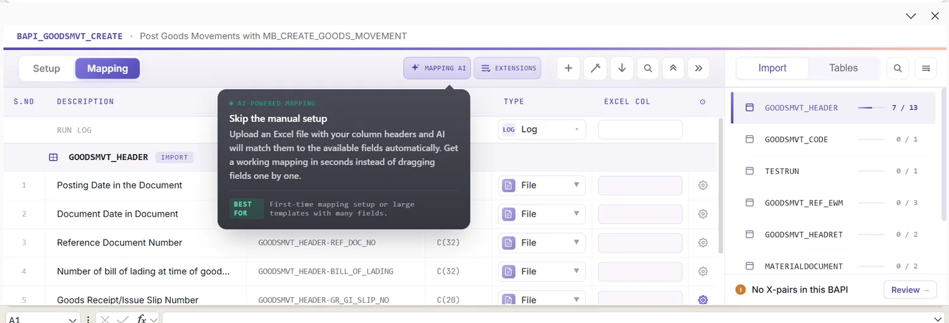Click the search icon beside Tables tab

pyautogui.click(x=898, y=68)
